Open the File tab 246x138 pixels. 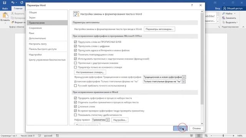[x=5, y=8]
